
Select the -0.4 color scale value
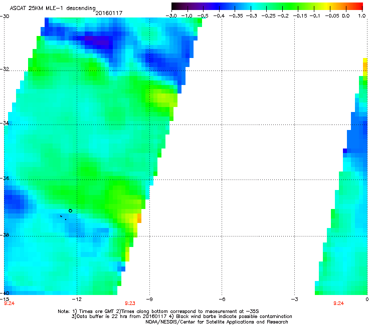click(x=219, y=16)
